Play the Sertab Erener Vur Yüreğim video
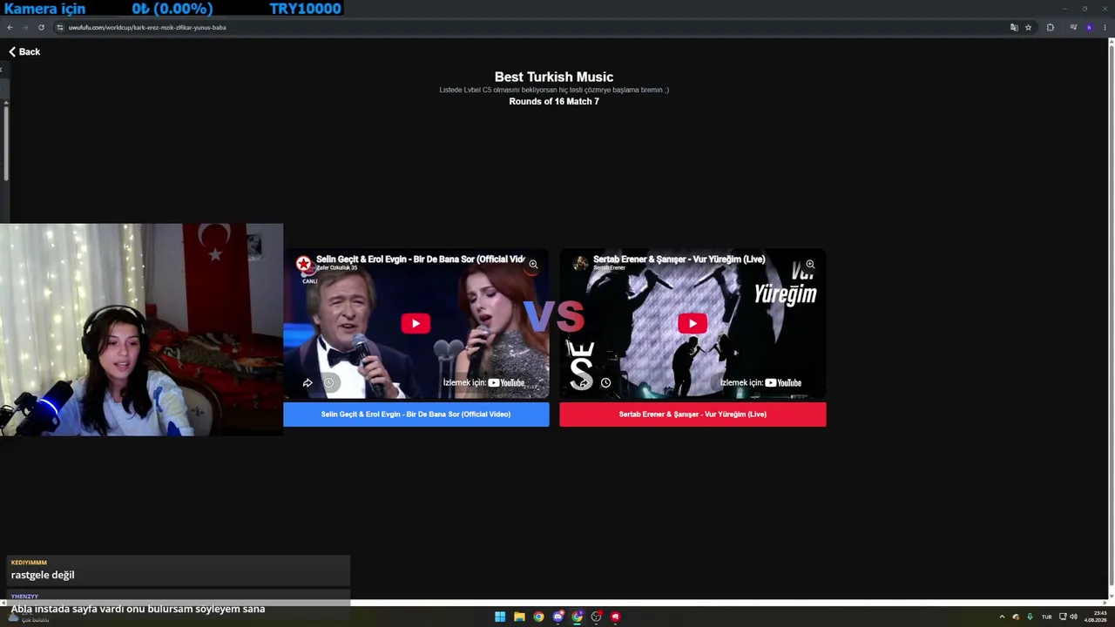 click(x=693, y=324)
